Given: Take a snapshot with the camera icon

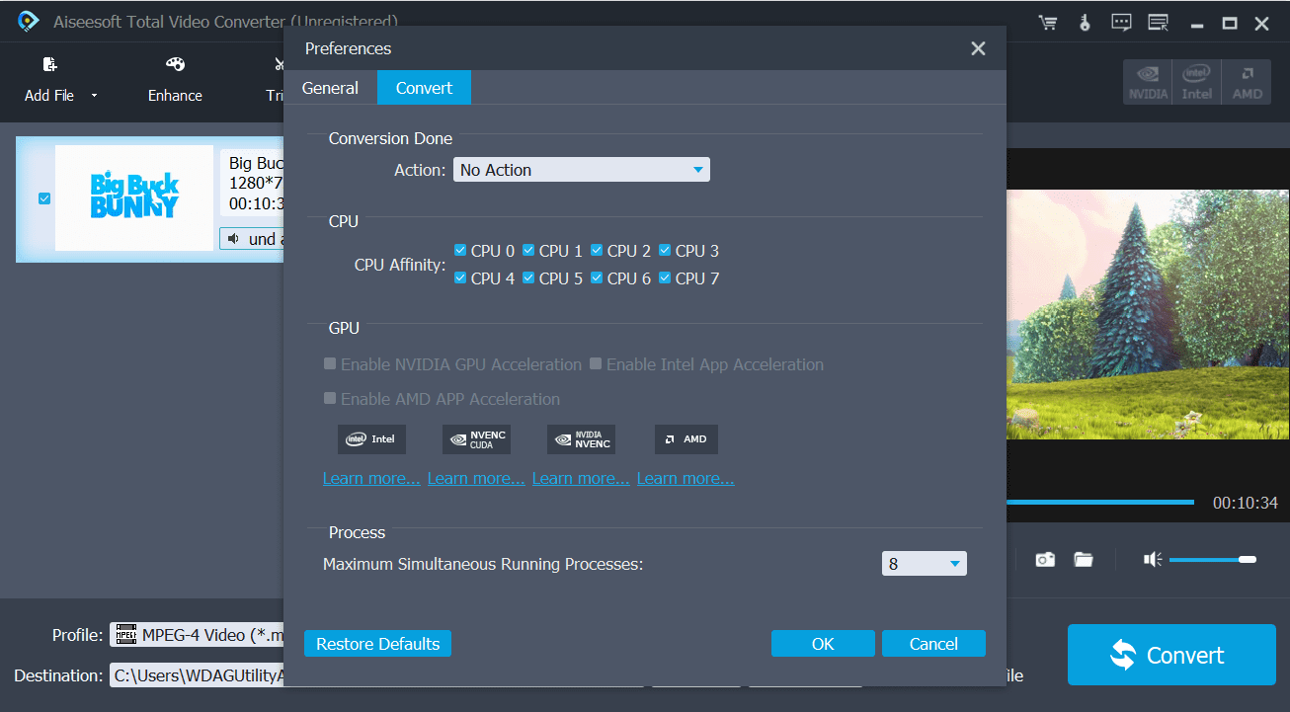Looking at the screenshot, I should point(1045,560).
